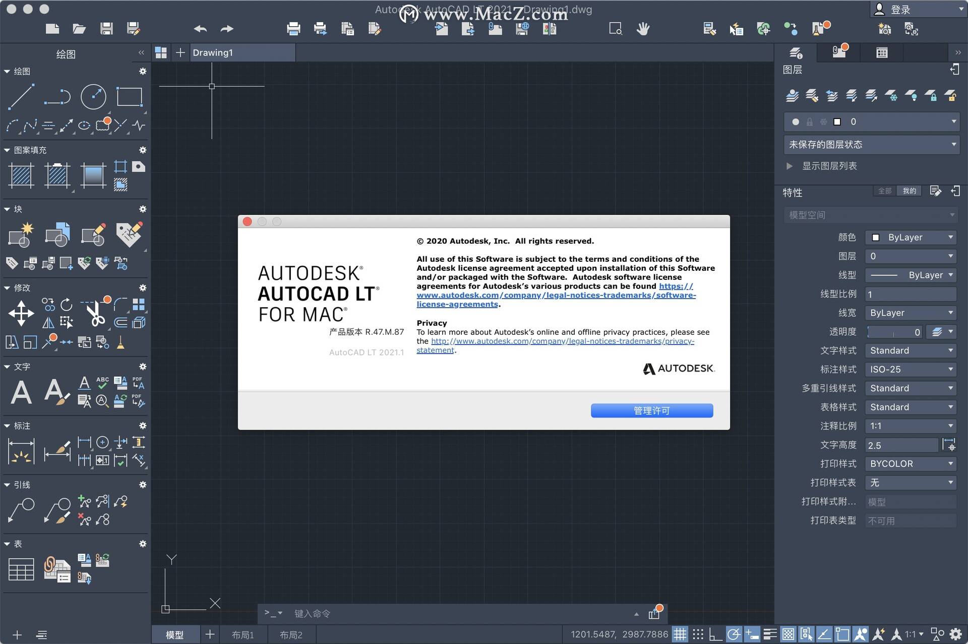Open the privacy statement link
Image resolution: width=968 pixels, height=644 pixels.
coord(555,345)
